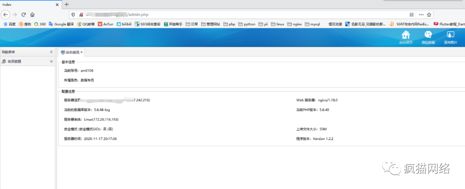The width and height of the screenshot is (465, 189).
Task: Open the nginx bookmark folder
Action: (x=294, y=24)
